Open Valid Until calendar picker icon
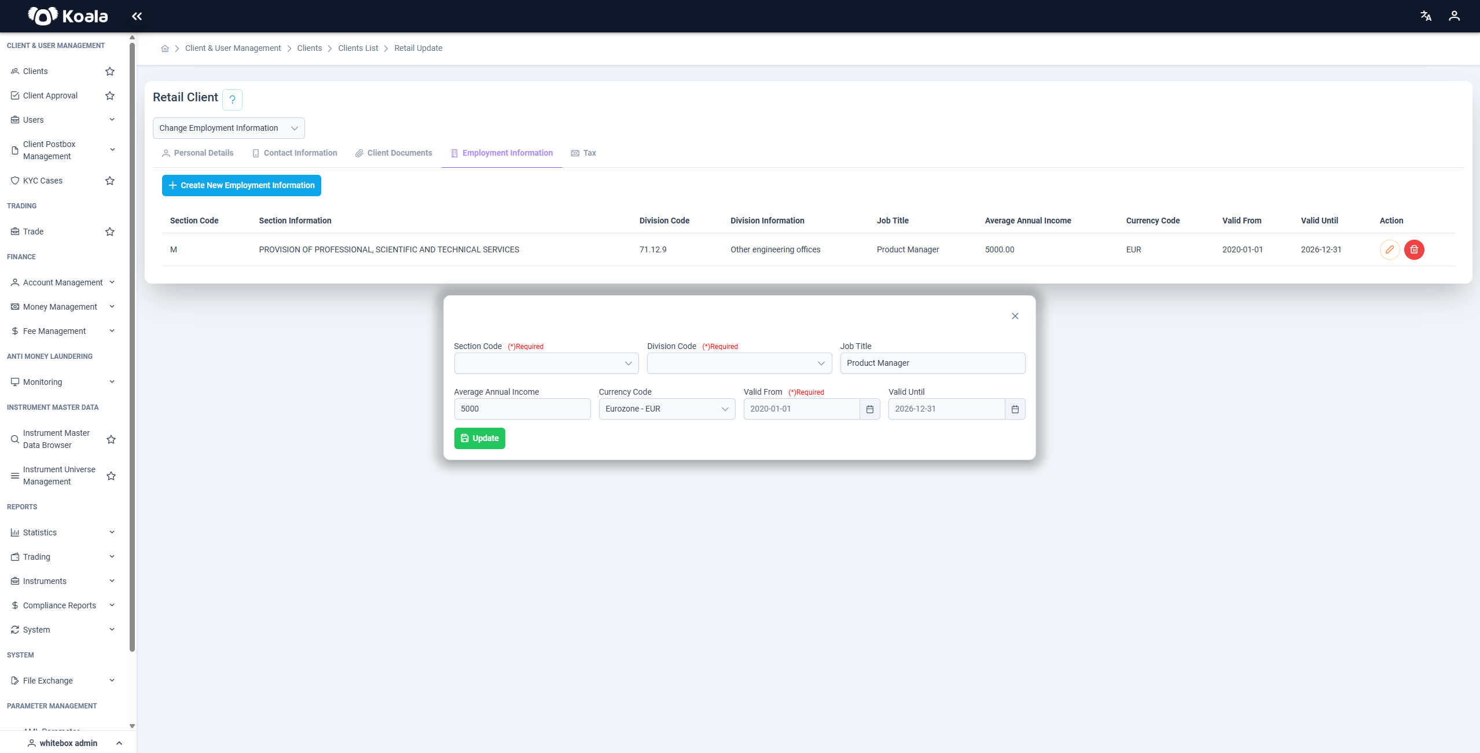 (x=1015, y=409)
